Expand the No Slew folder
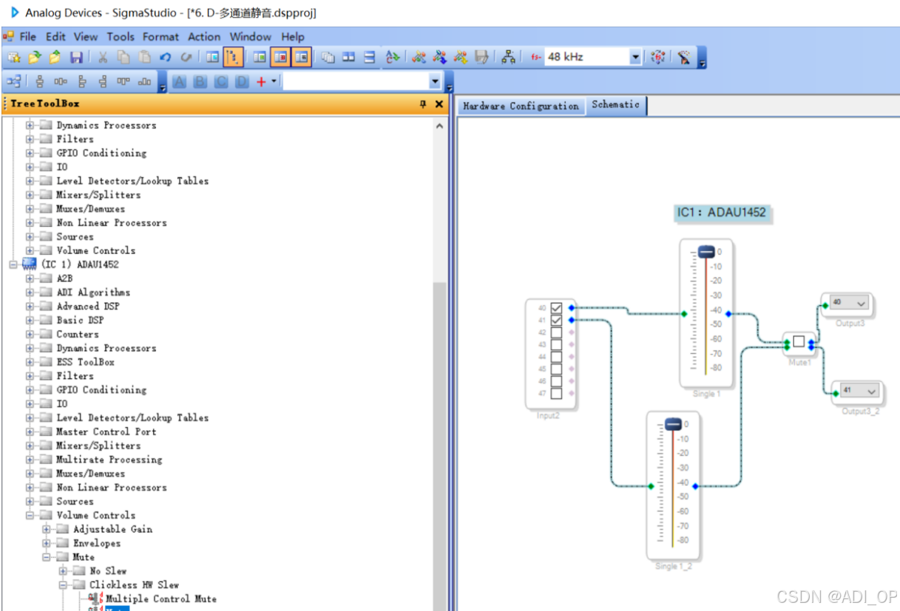Viewport: 900px width, 611px height. click(x=63, y=571)
